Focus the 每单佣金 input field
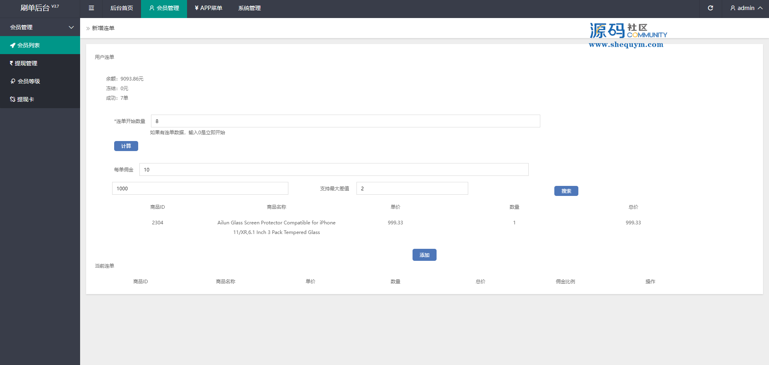 pos(334,169)
